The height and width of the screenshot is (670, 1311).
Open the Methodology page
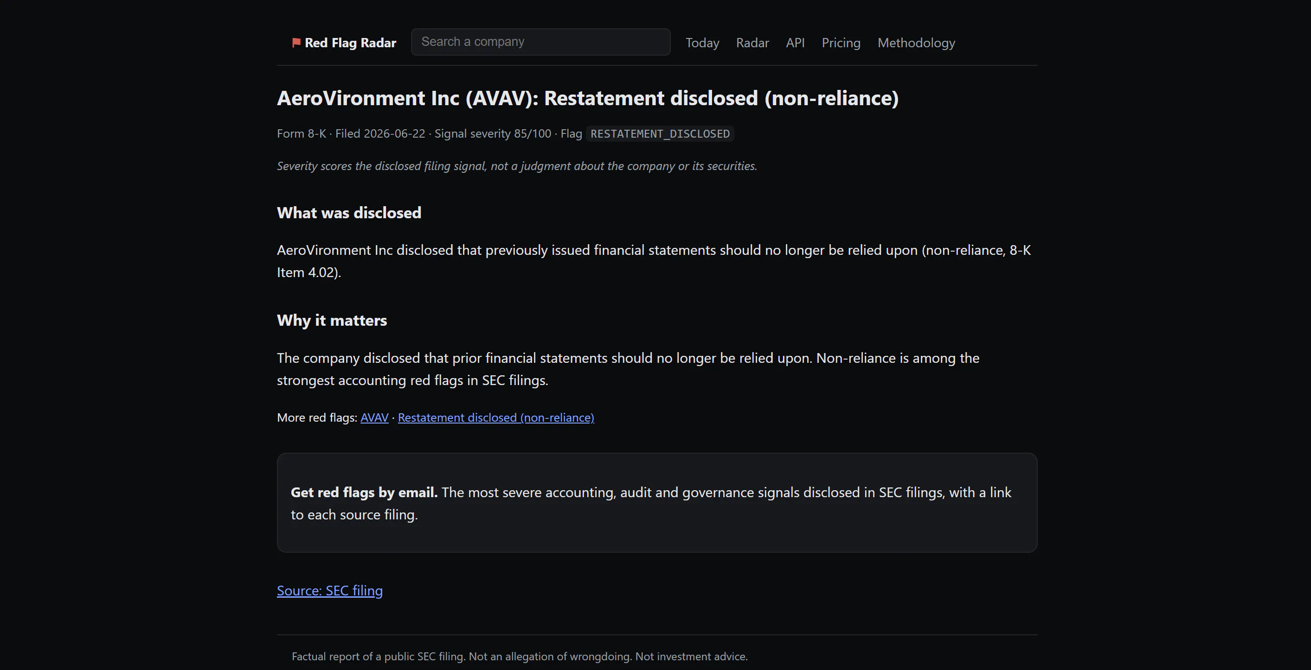(x=916, y=43)
